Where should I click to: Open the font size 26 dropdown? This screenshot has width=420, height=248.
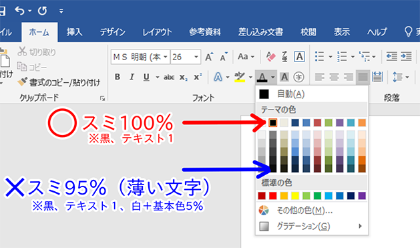[x=196, y=57]
